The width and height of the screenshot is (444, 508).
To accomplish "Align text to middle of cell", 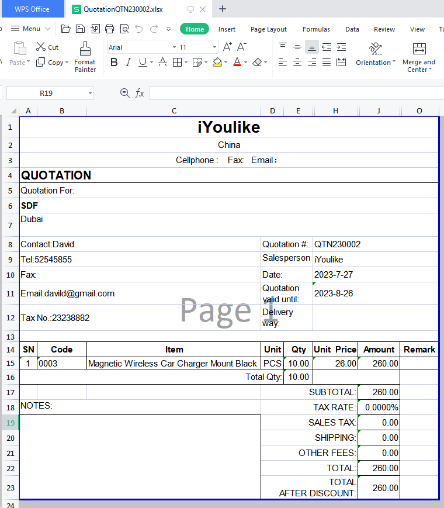I will (x=297, y=47).
